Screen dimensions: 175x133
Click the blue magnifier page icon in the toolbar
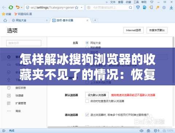tap(144, 7)
